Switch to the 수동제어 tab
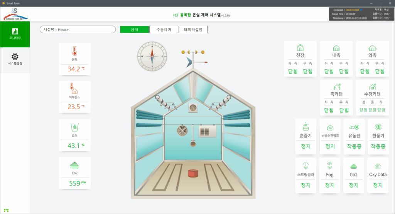 tap(164, 29)
